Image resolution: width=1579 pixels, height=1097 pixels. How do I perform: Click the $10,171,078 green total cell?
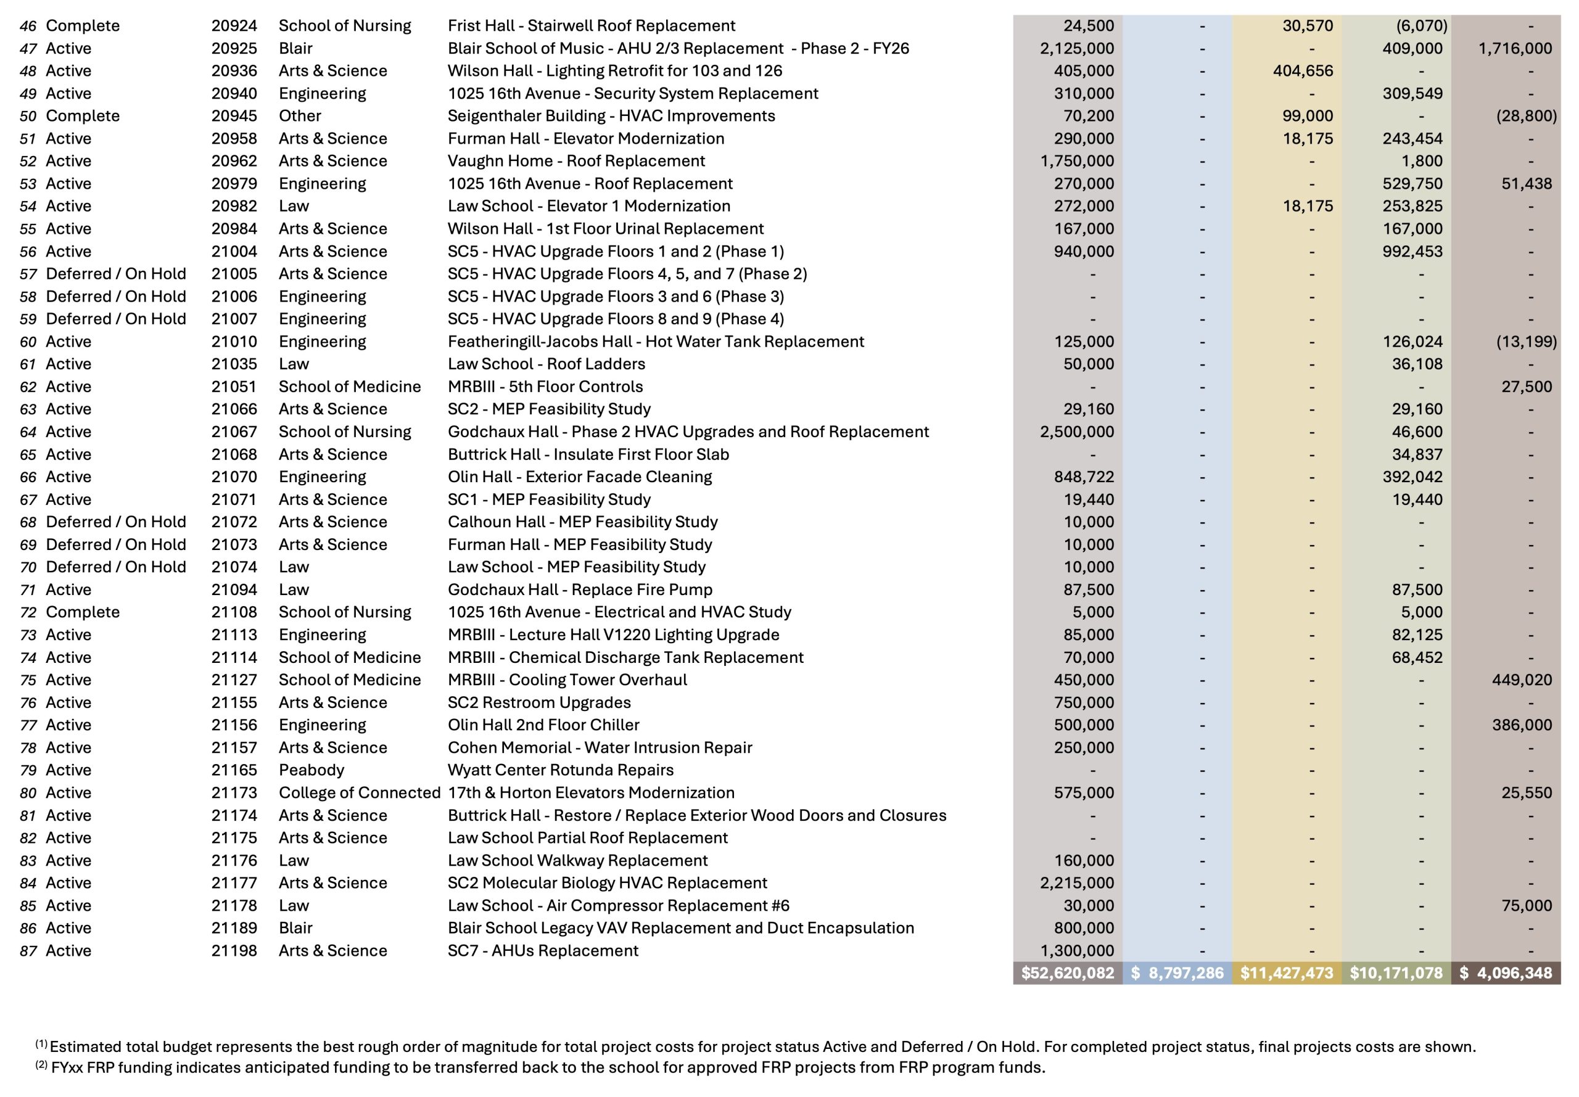coord(1396,972)
